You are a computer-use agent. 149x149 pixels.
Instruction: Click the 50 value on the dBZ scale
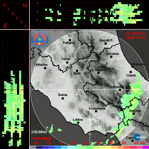124,143
